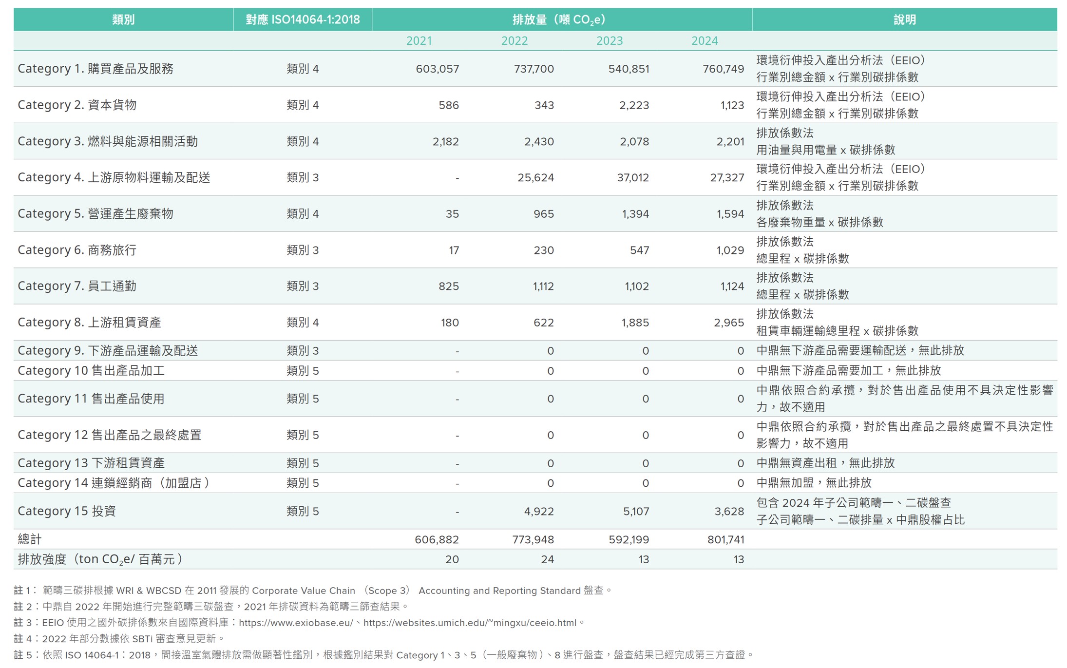Click the 對應 ISO14064-1:2018 column header
Viewport: 1067px width, 668px height.
303,19
